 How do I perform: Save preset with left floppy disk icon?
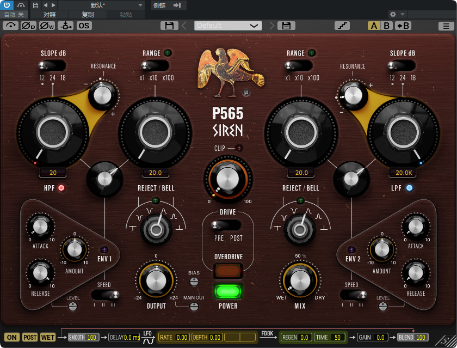pyautogui.click(x=169, y=26)
